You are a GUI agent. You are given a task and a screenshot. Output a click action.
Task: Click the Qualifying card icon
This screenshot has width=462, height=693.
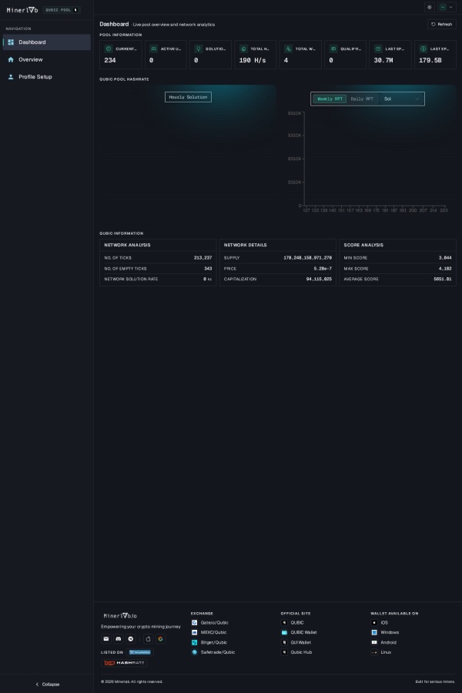(333, 49)
